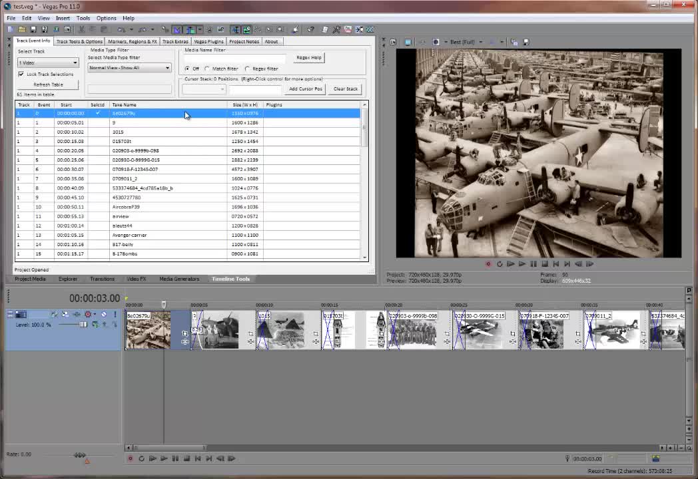This screenshot has height=479, width=698.
Task: Click the timeline horizontal scrollbar thumb
Action: [169, 448]
